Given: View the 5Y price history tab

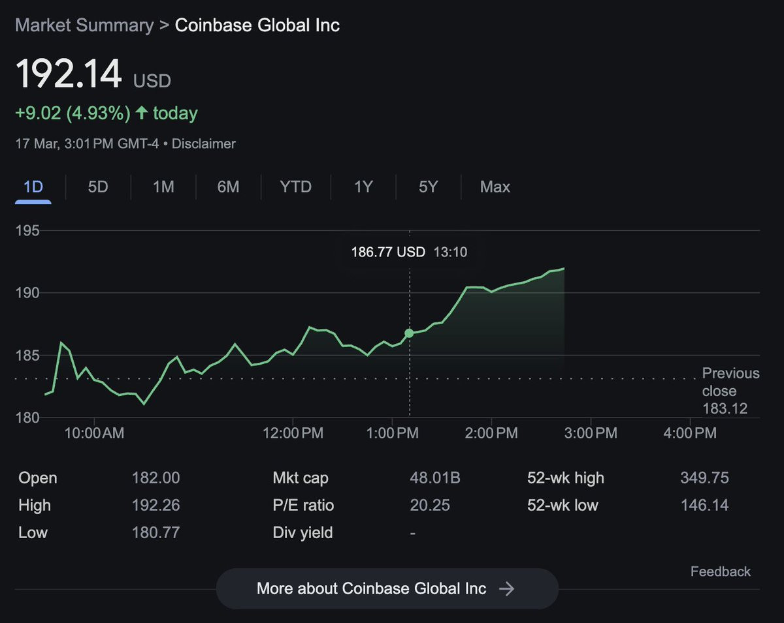Looking at the screenshot, I should 428,187.
